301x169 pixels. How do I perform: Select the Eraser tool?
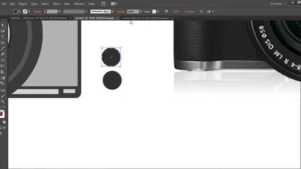coord(3,54)
